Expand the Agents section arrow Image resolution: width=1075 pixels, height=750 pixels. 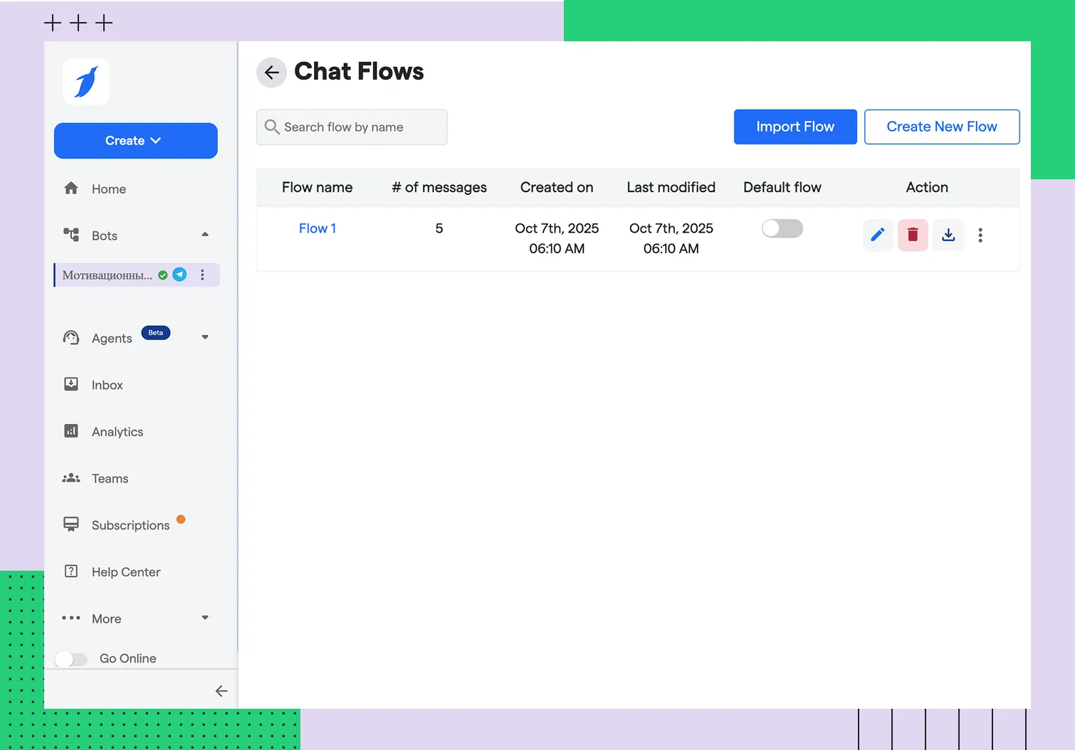205,337
